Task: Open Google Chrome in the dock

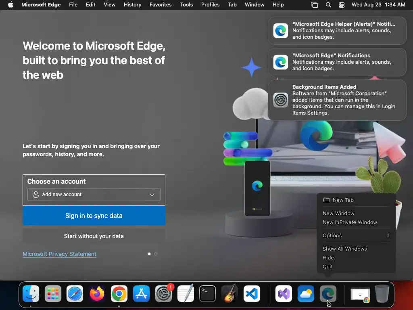Action: click(x=119, y=293)
